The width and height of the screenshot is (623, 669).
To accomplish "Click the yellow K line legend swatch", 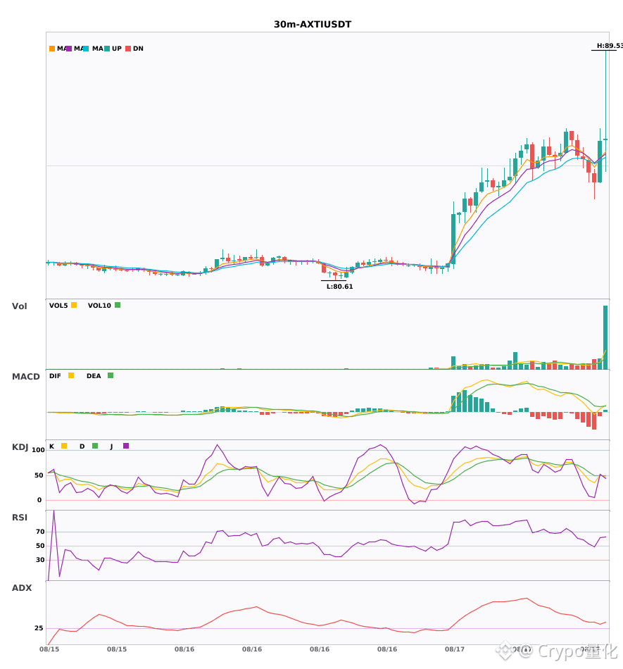I will click(x=64, y=446).
